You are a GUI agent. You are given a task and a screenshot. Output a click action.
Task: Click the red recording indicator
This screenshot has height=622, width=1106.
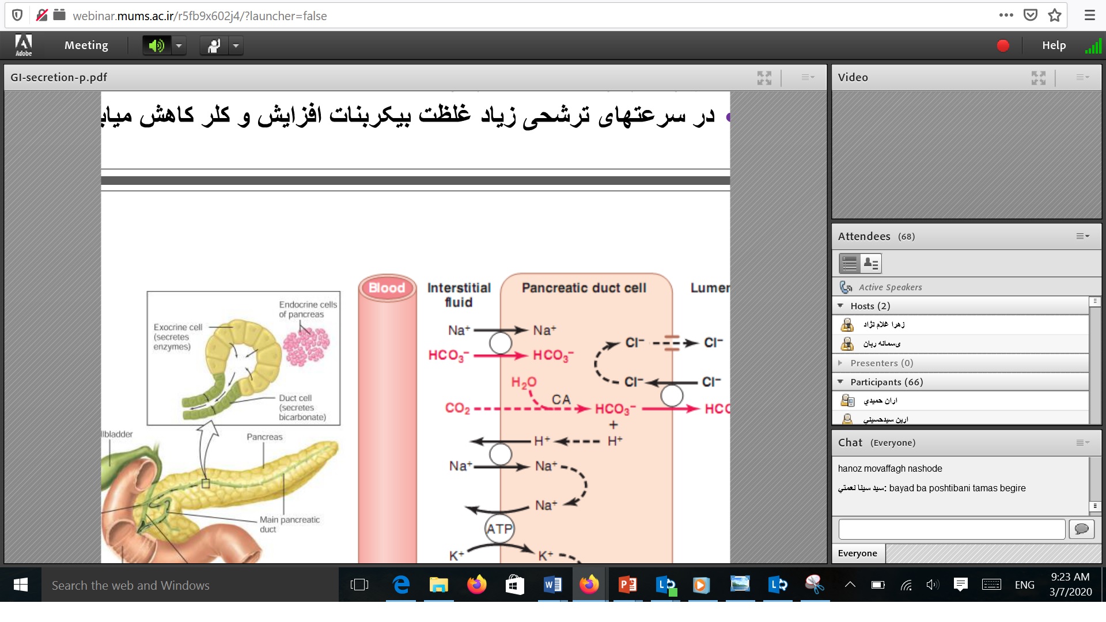1003,45
